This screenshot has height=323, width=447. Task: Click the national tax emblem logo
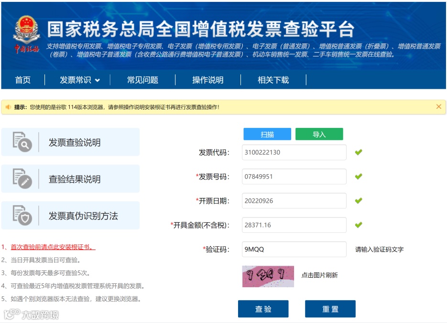26,34
